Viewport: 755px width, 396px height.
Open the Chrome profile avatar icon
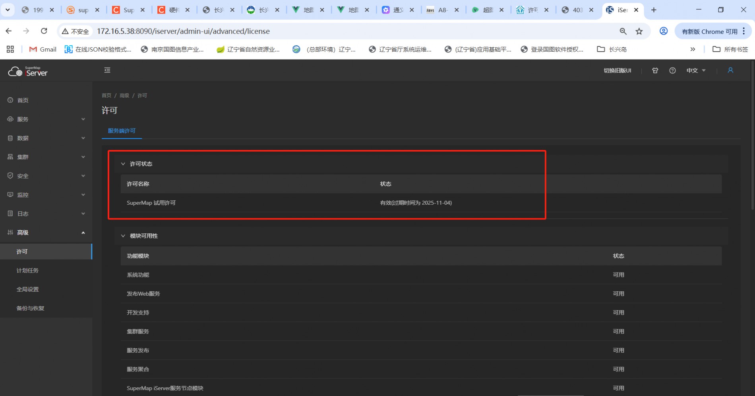[664, 31]
